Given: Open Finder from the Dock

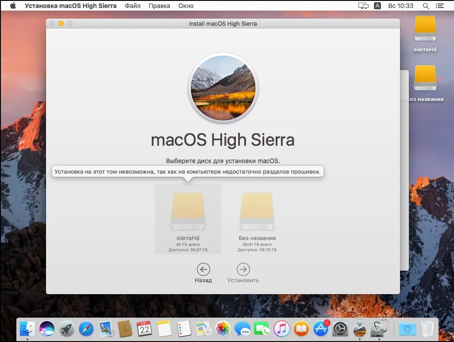Looking at the screenshot, I should point(27,329).
